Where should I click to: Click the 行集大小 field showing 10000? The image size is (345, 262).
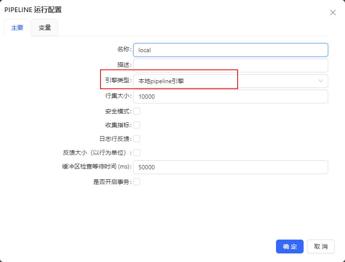[x=230, y=97]
